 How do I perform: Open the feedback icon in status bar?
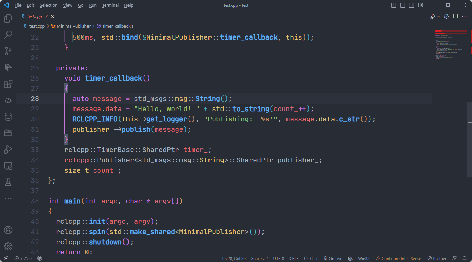pyautogui.click(x=454, y=258)
